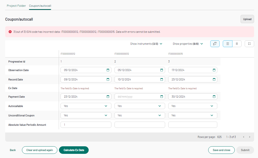258x158 pixels.
Task: Click IT0000000015 column header
Action: coord(175,54)
